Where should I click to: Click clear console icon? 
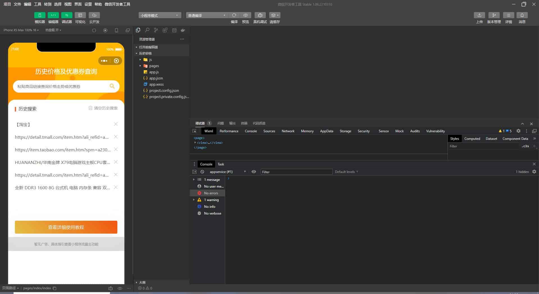point(202,172)
